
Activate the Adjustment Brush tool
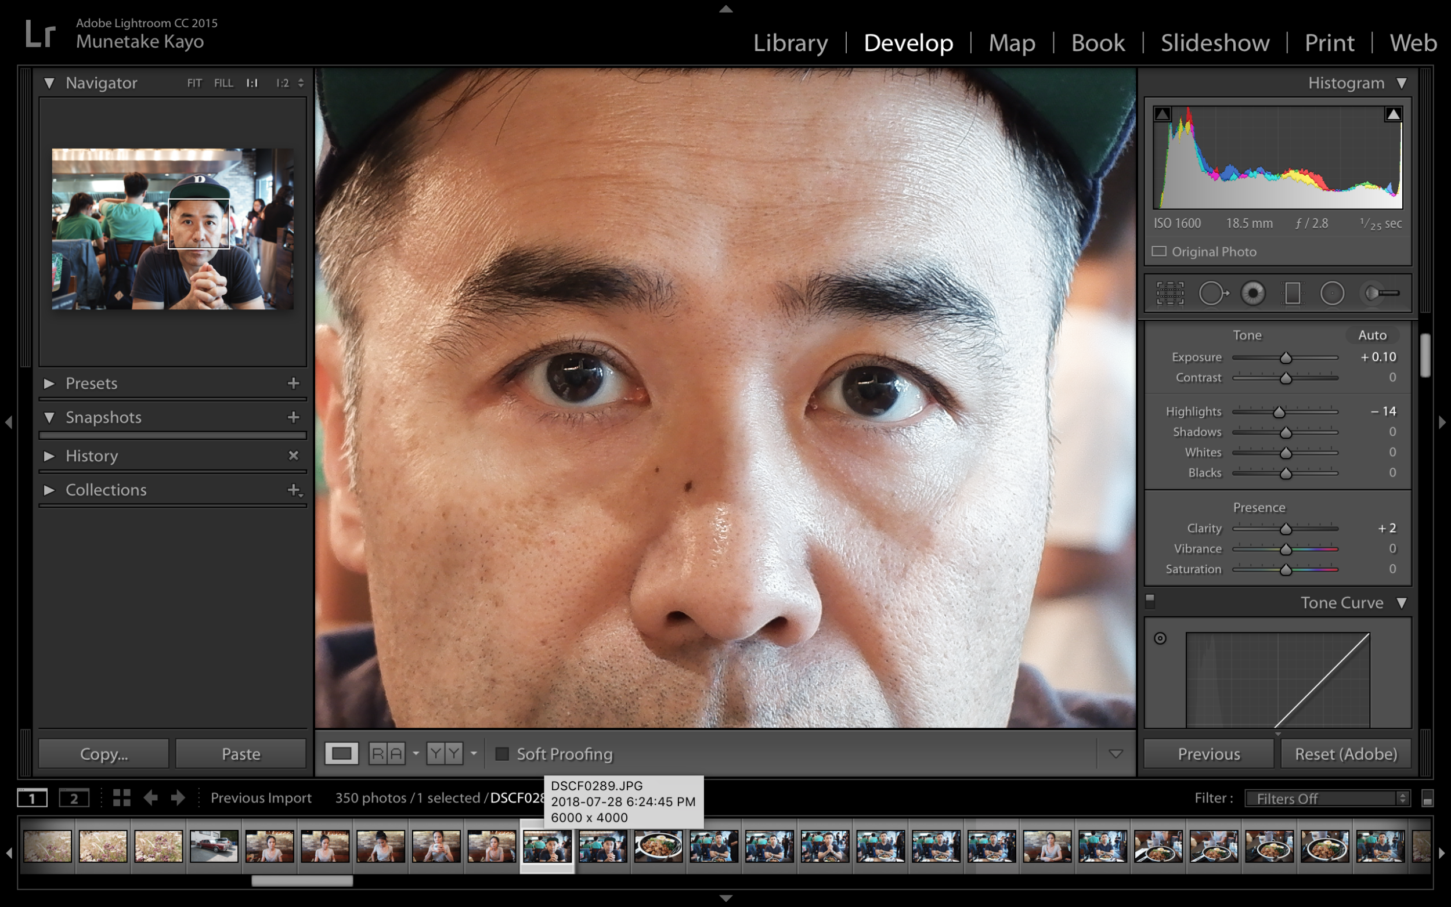(x=1381, y=293)
